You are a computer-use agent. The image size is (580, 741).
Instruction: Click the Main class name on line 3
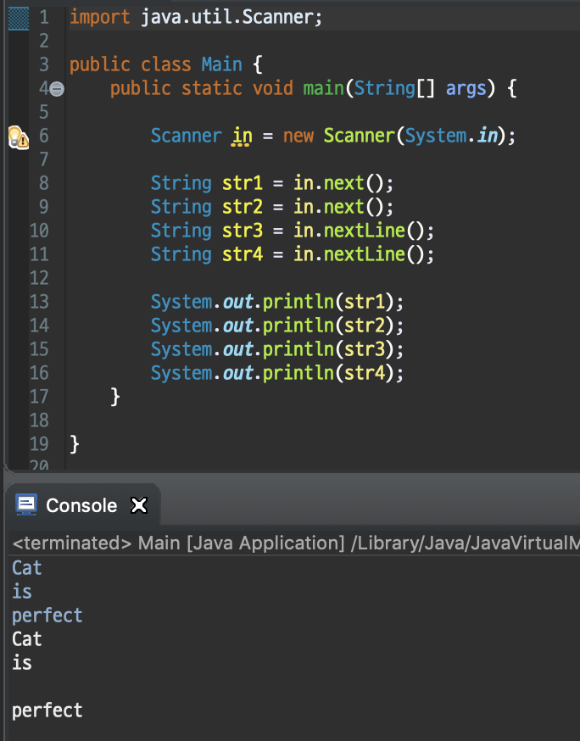click(x=221, y=64)
